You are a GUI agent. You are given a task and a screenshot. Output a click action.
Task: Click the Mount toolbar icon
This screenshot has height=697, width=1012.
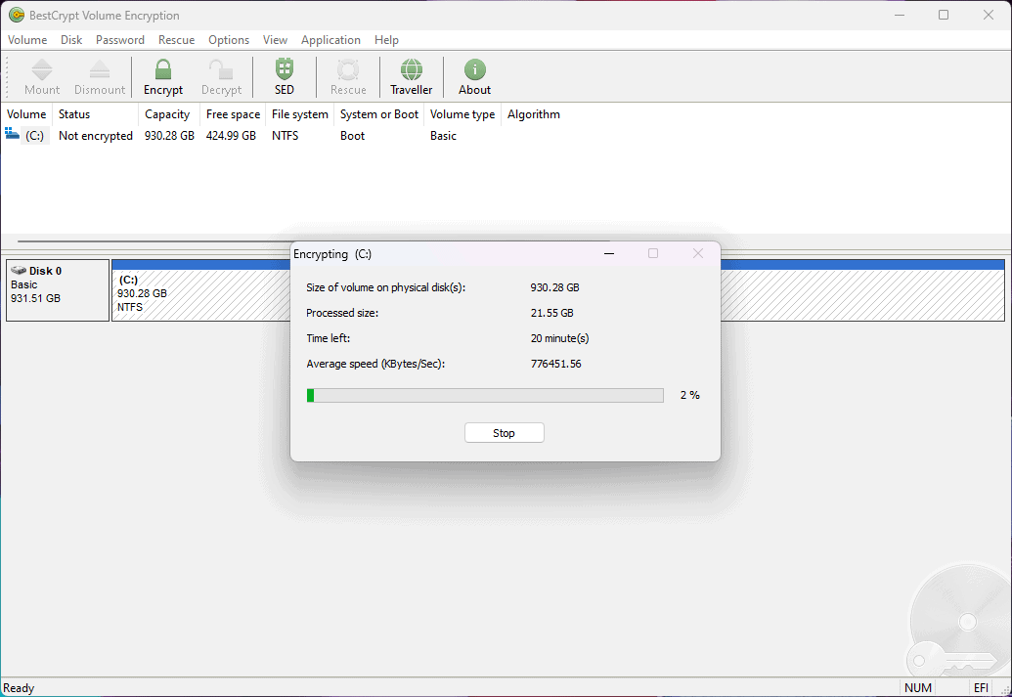(42, 69)
